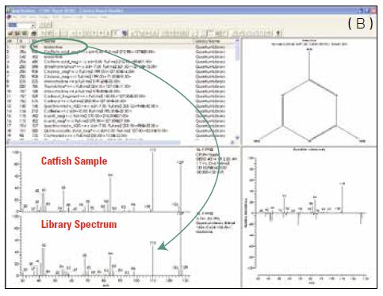Sort hits by the Library Name column header
Screen dimensions: 383x296
pos(208,41)
